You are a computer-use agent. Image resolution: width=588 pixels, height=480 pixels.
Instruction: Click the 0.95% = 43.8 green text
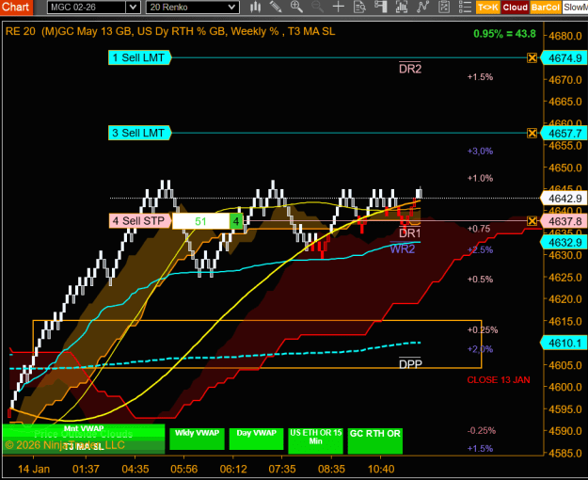[x=504, y=34]
